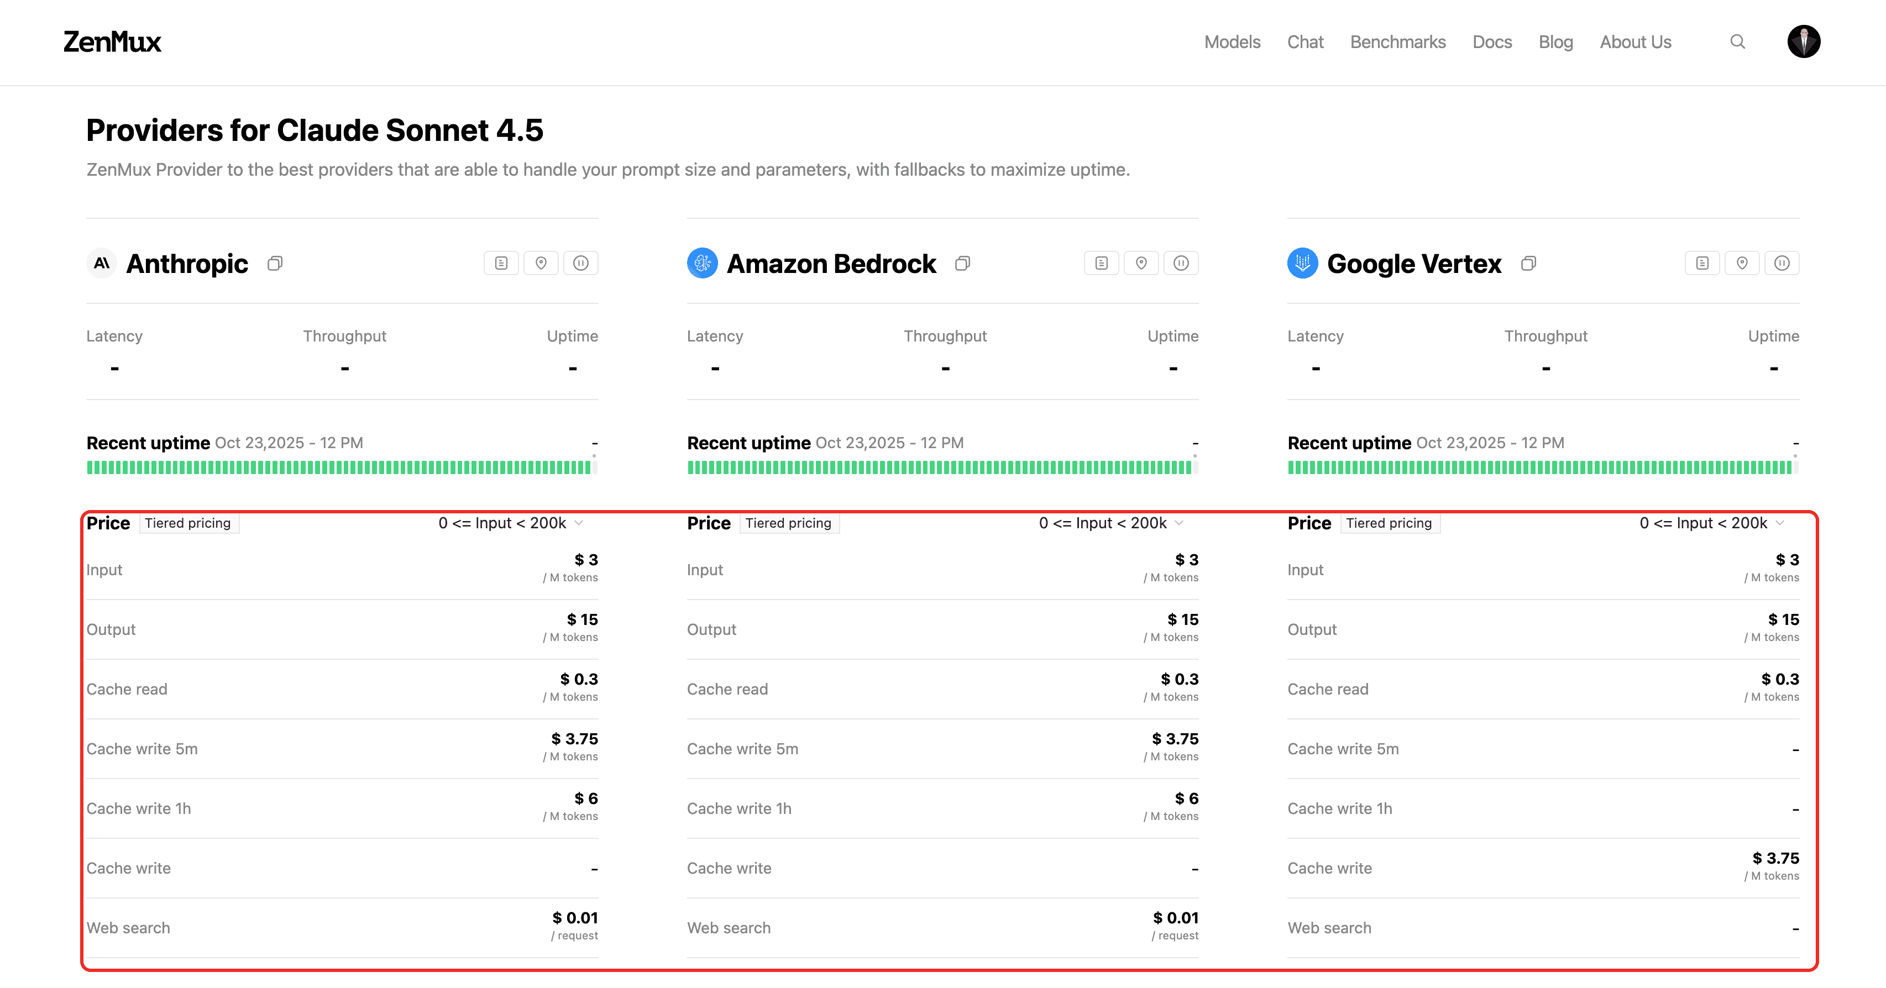The image size is (1886, 988).
Task: Open the Models menu item
Action: click(x=1232, y=43)
